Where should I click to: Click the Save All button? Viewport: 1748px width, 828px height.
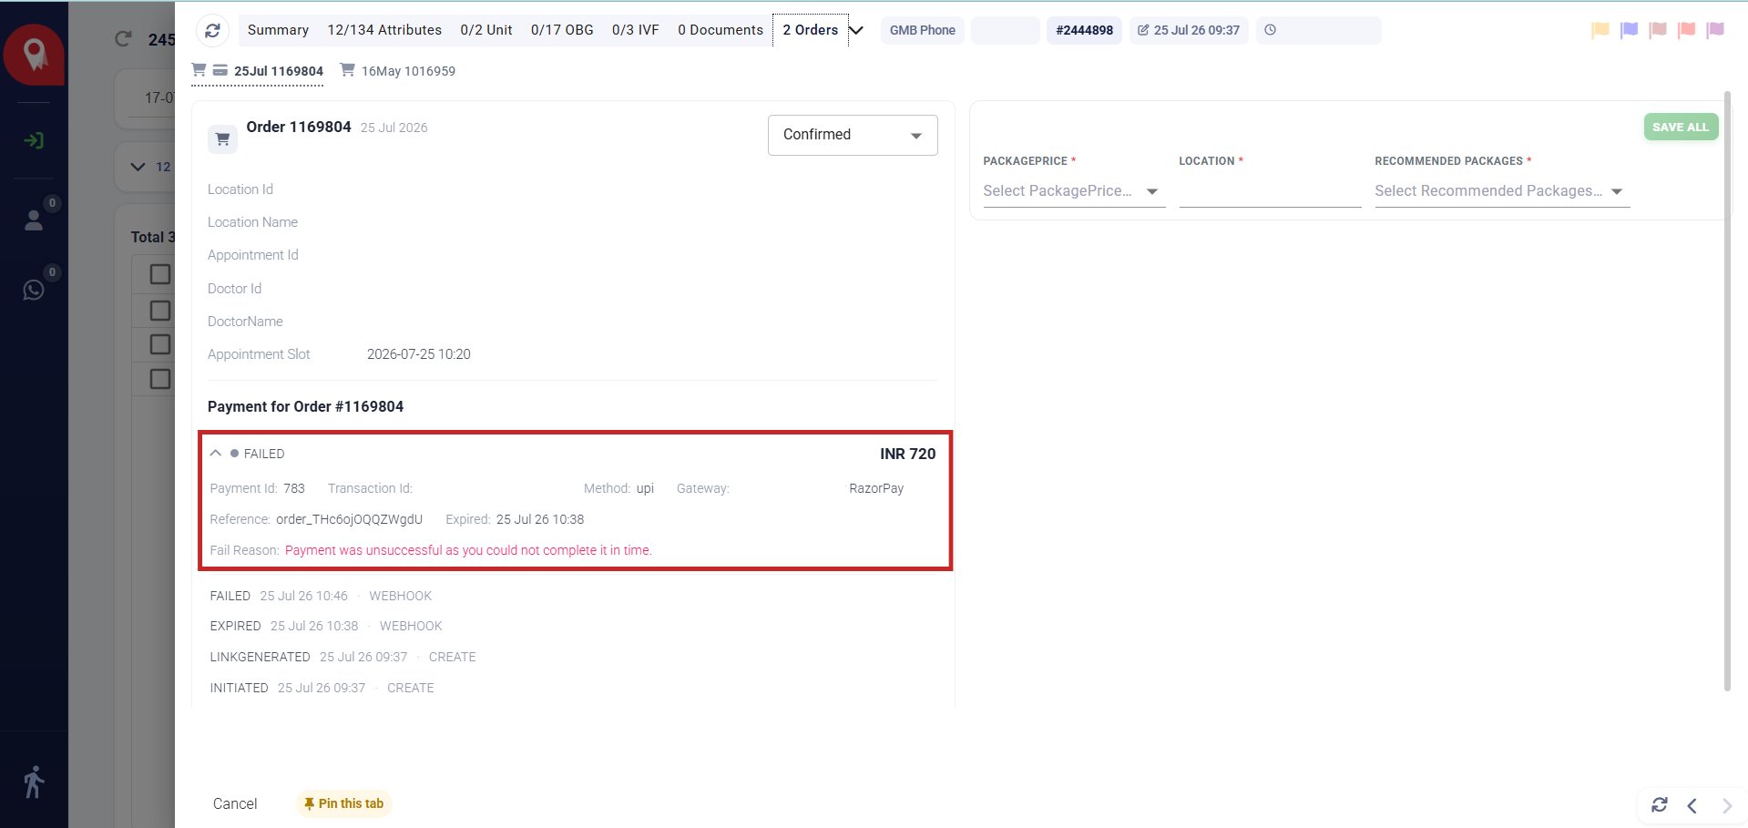click(1681, 127)
